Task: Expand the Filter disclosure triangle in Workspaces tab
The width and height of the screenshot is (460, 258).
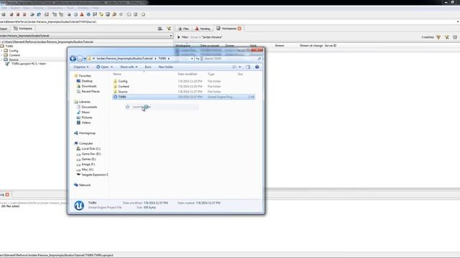Action: (178, 37)
